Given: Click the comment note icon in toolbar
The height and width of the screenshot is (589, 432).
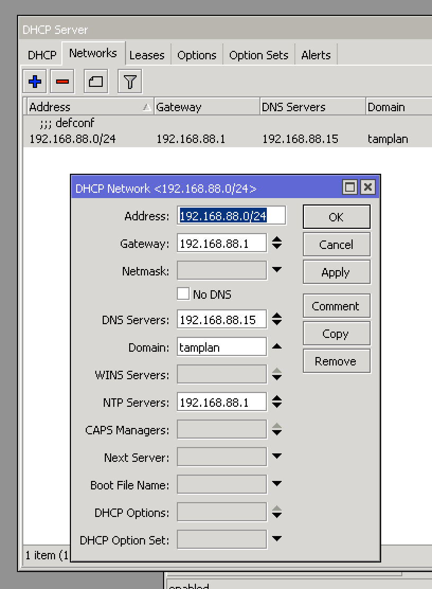Looking at the screenshot, I should click(96, 81).
